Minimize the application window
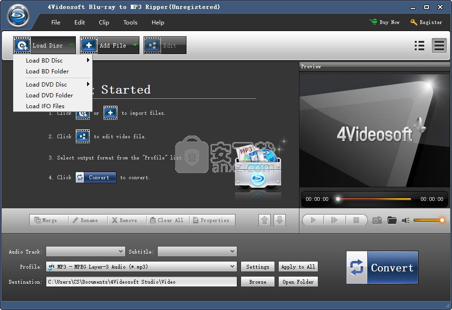The height and width of the screenshot is (310, 452). pyautogui.click(x=413, y=7)
